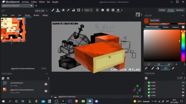
Task: Switch to the Sur face tab
Action: click(x=20, y=15)
